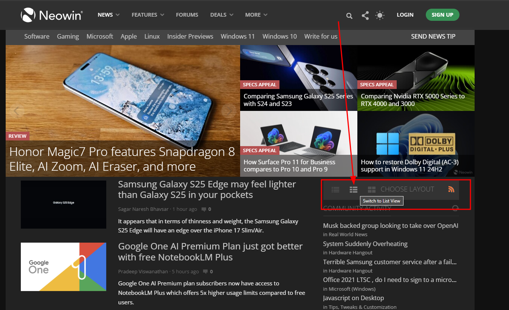Go to previous featured slide arrow
This screenshot has width=509, height=310.
pyautogui.click(x=17, y=111)
